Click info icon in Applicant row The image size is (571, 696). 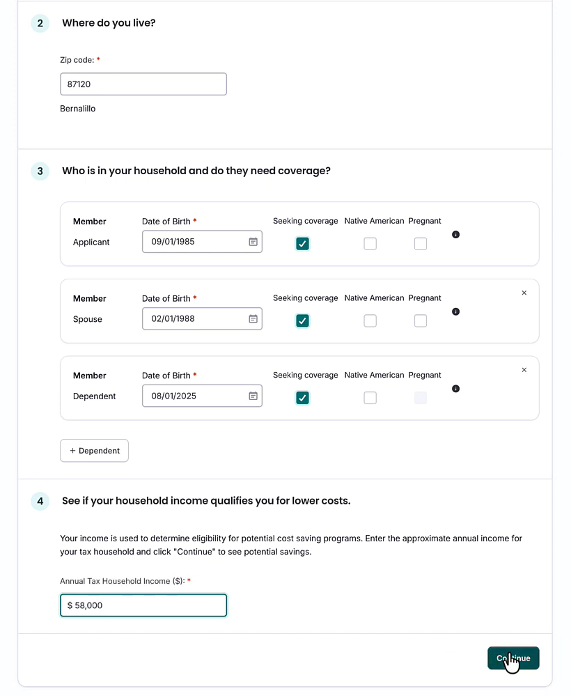455,235
